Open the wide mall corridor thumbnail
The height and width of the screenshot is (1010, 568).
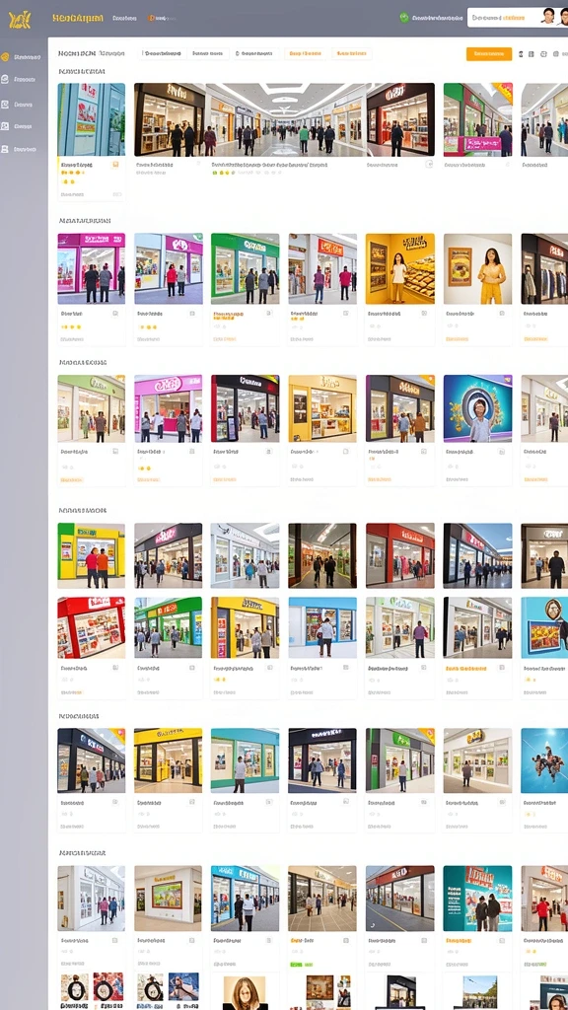coord(284,119)
